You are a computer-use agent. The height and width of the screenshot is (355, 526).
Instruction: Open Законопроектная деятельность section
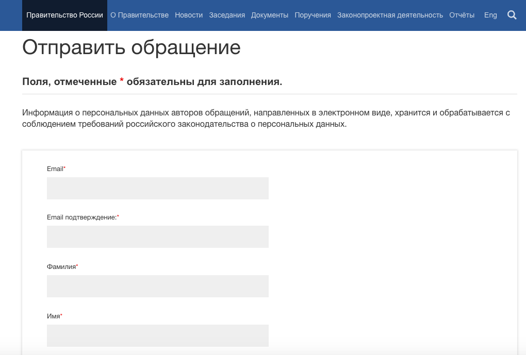(x=390, y=15)
